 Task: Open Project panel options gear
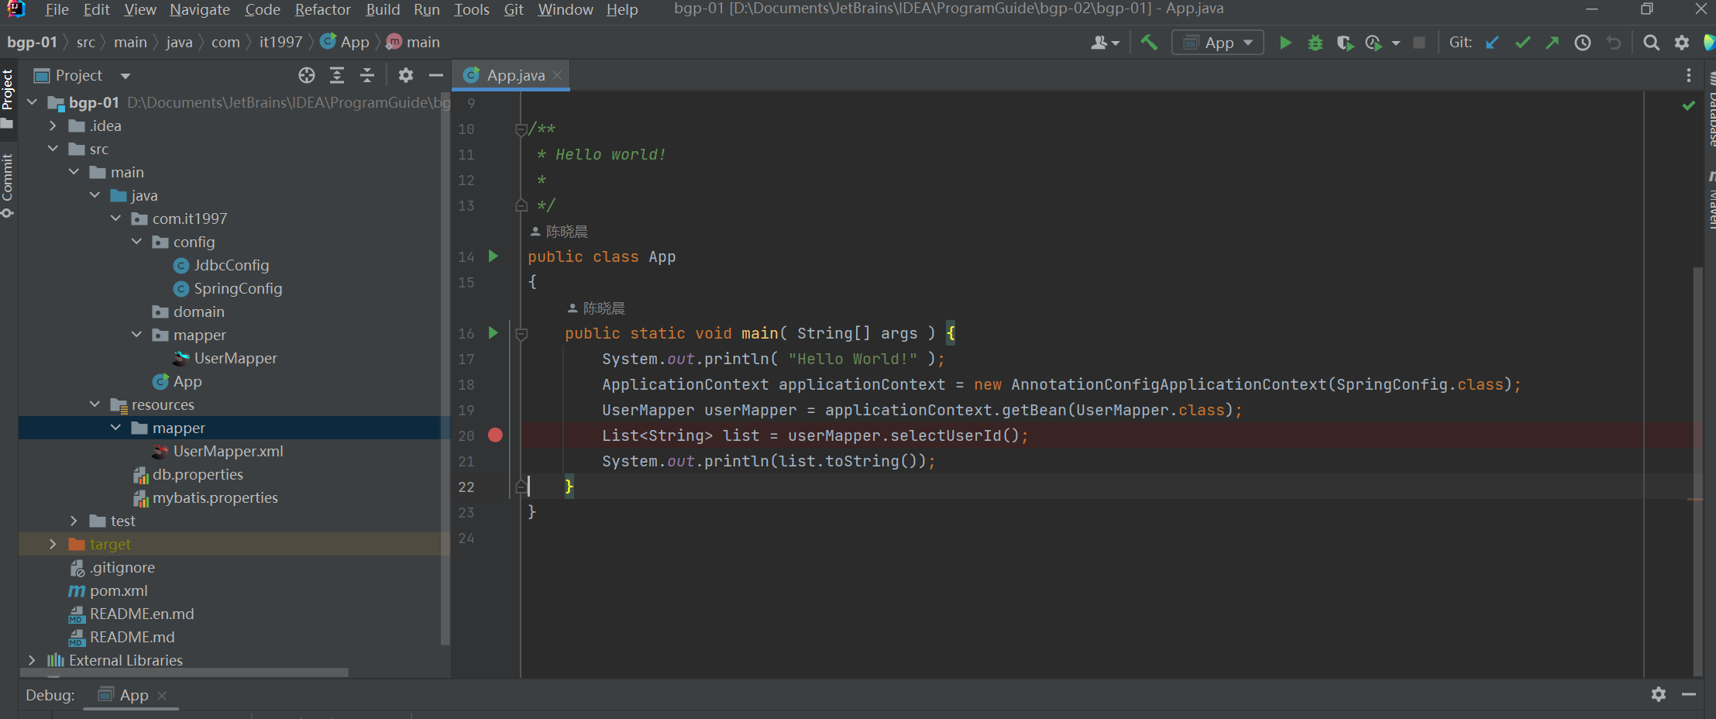406,75
